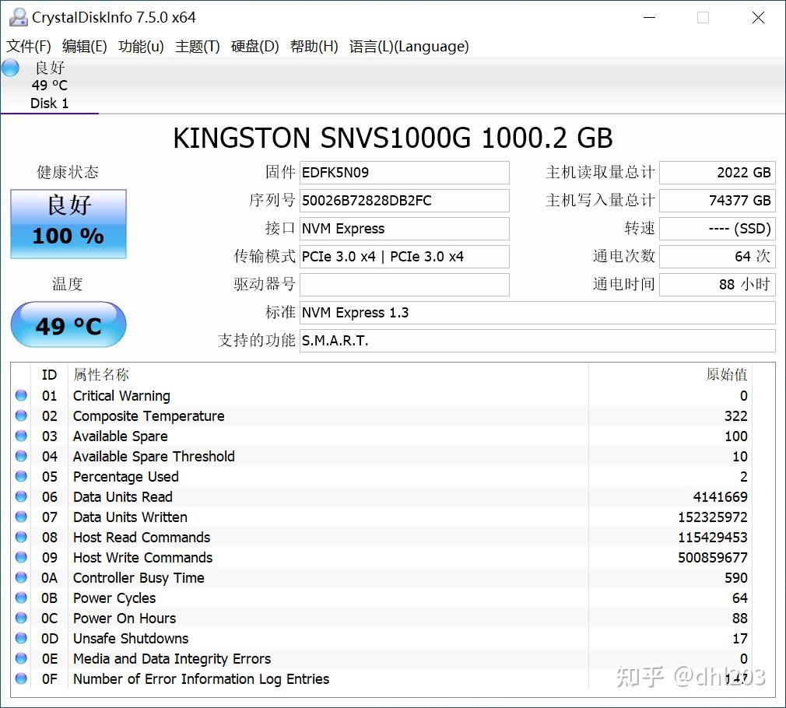This screenshot has height=708, width=786.
Task: Minimize the CrystalDiskInfo window
Action: point(650,18)
